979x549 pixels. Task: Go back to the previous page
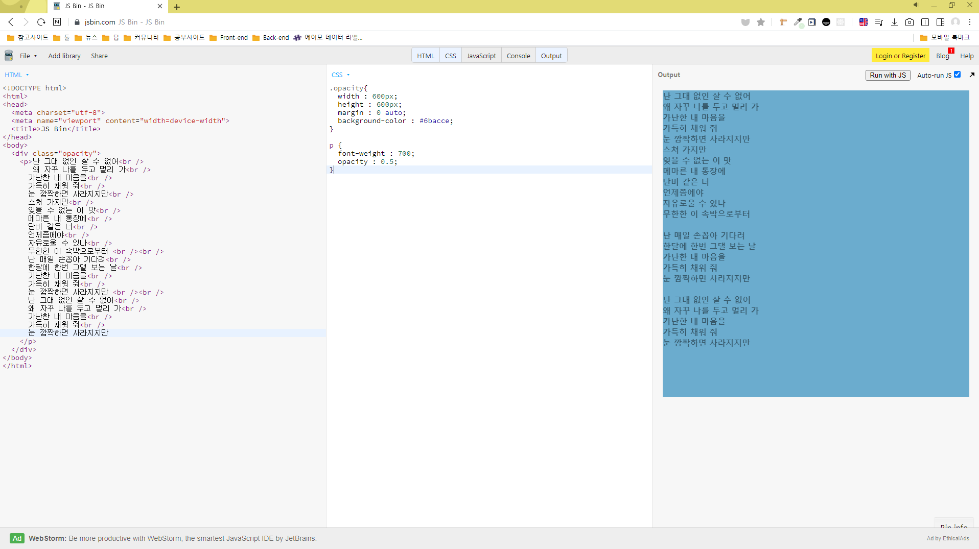pos(11,22)
